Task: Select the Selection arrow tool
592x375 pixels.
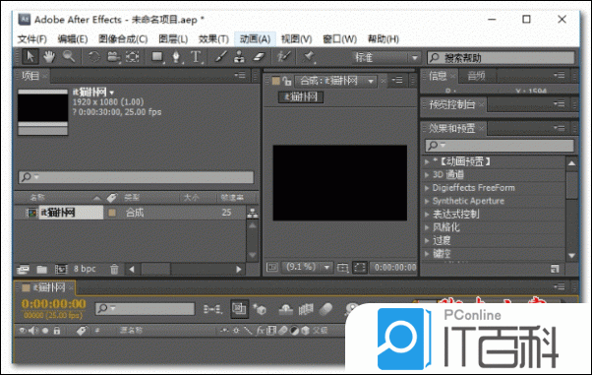Action: click(30, 57)
